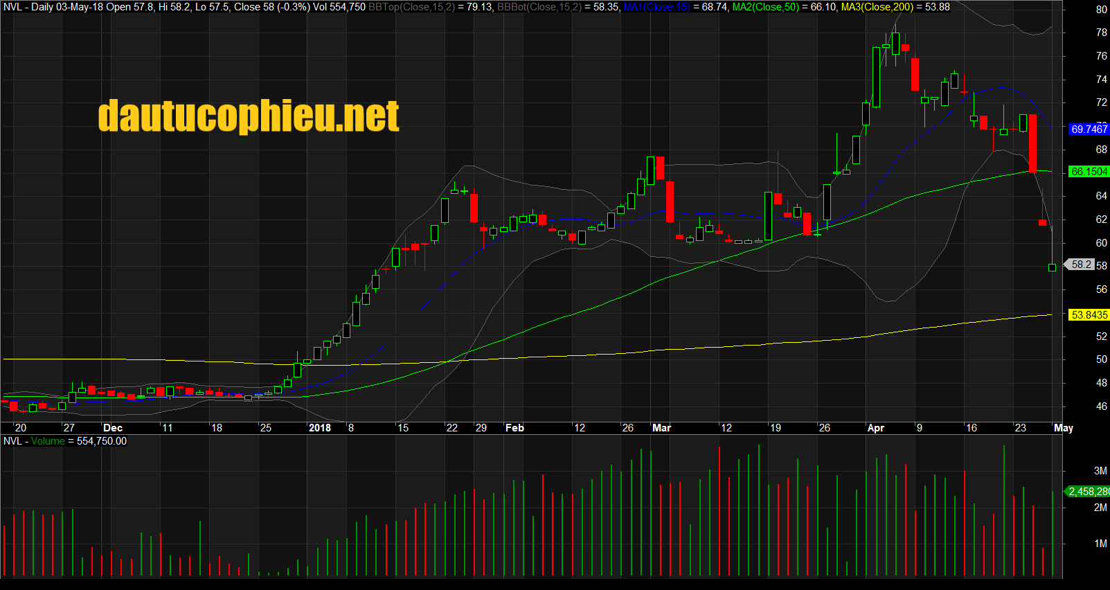This screenshot has height=590, width=1110.
Task: Click the dautucophieu.net watermark text
Action: click(x=249, y=116)
